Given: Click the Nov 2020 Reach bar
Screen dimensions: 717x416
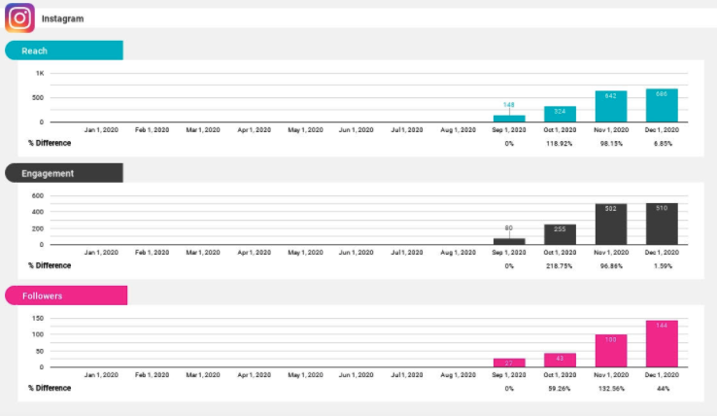Looking at the screenshot, I should pyautogui.click(x=611, y=107).
